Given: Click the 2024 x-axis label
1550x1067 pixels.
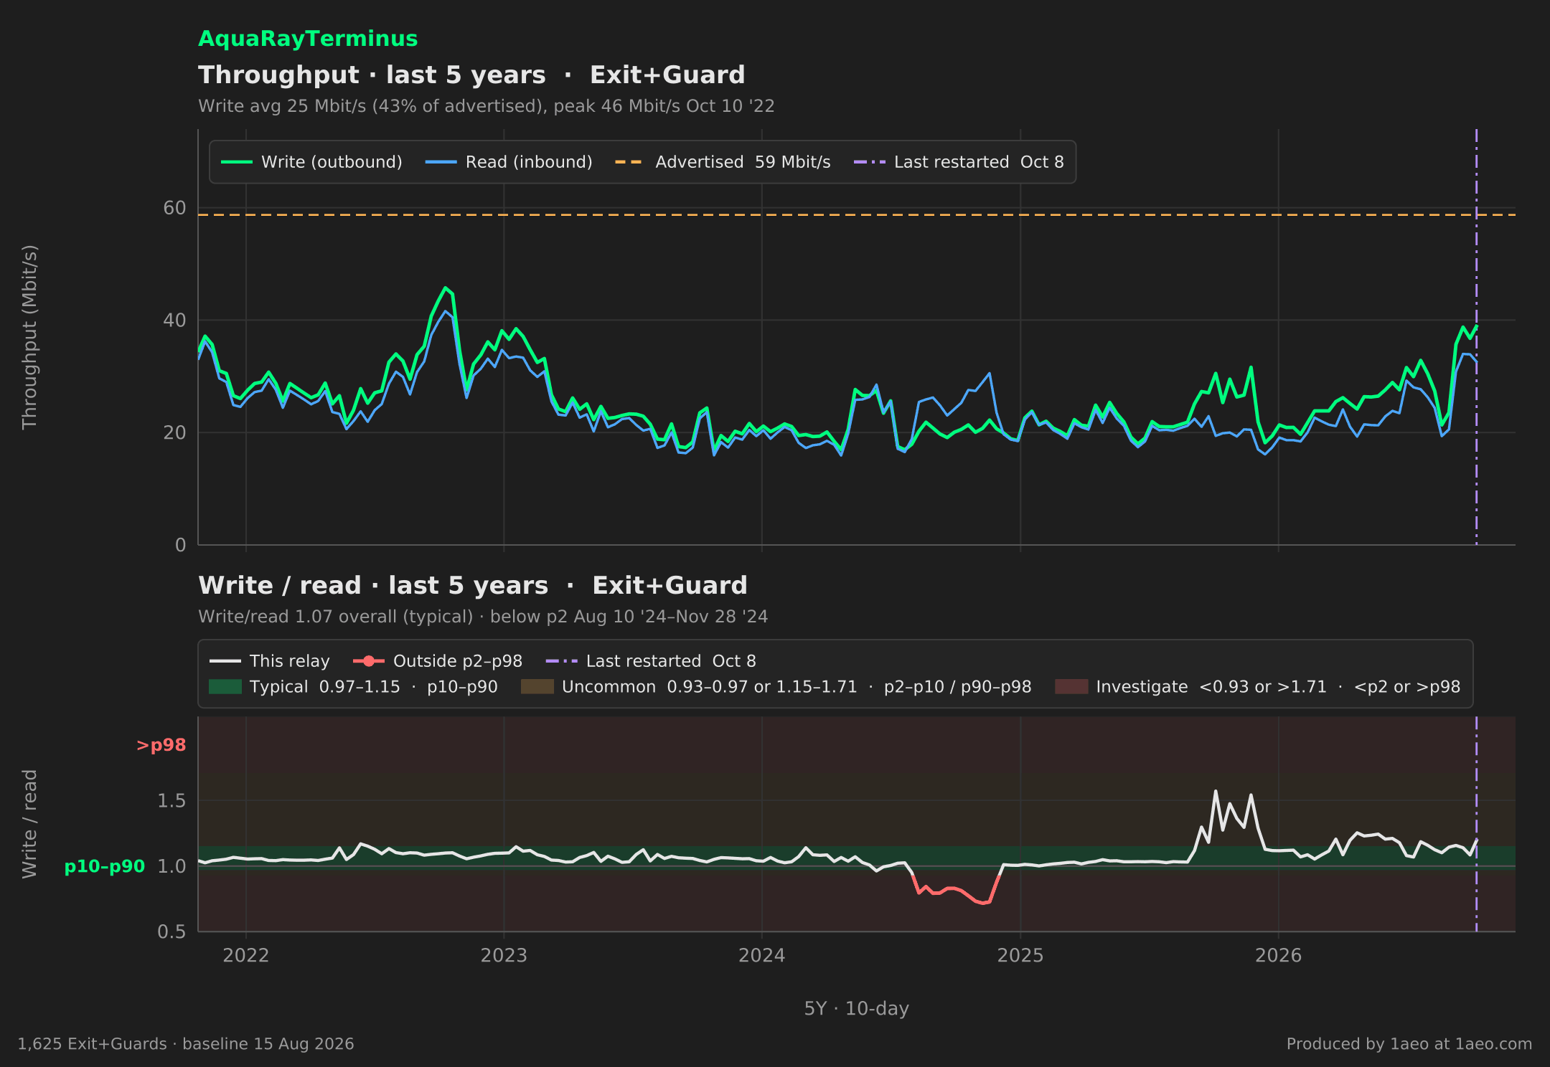Looking at the screenshot, I should (x=762, y=955).
